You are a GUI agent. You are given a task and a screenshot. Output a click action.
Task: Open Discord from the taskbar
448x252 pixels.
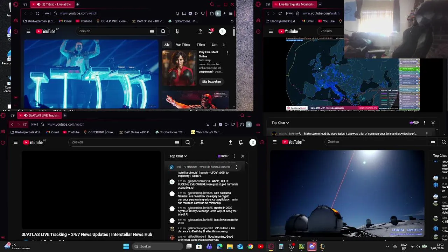[x=312, y=246]
